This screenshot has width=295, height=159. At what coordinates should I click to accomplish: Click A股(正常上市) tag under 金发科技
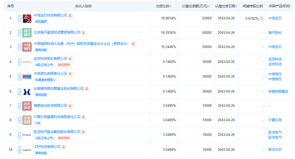point(45,65)
